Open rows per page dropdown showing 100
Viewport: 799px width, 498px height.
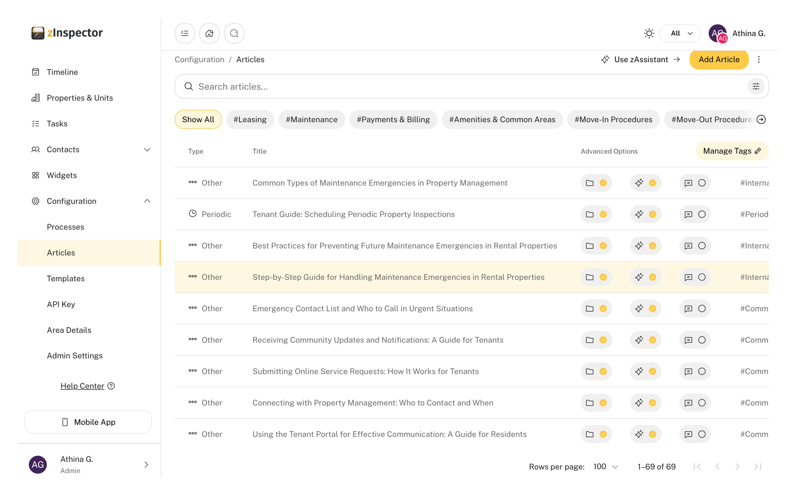(606, 467)
